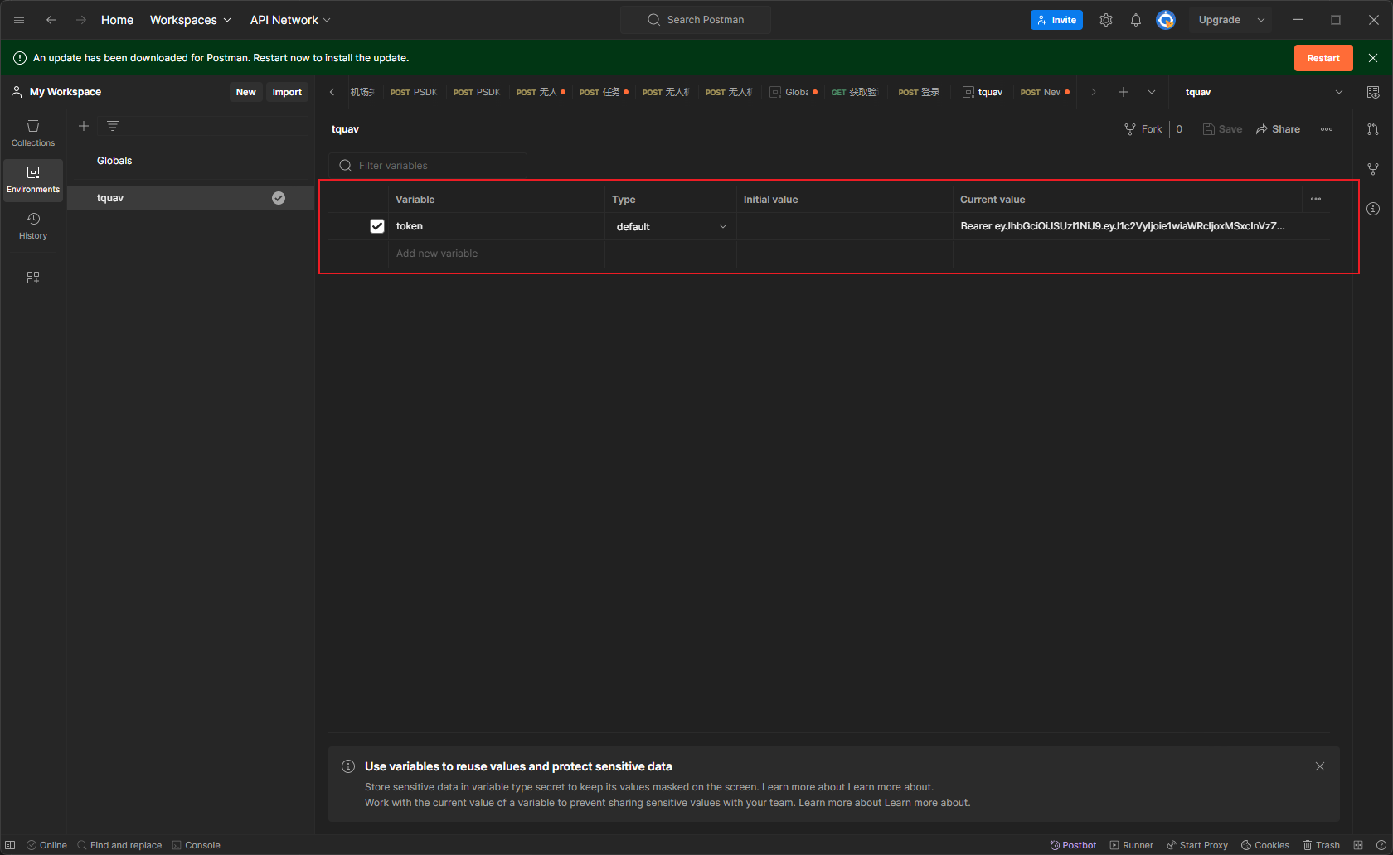Expand the API Network menu
Screen dimensions: 1393x855
click(x=290, y=20)
